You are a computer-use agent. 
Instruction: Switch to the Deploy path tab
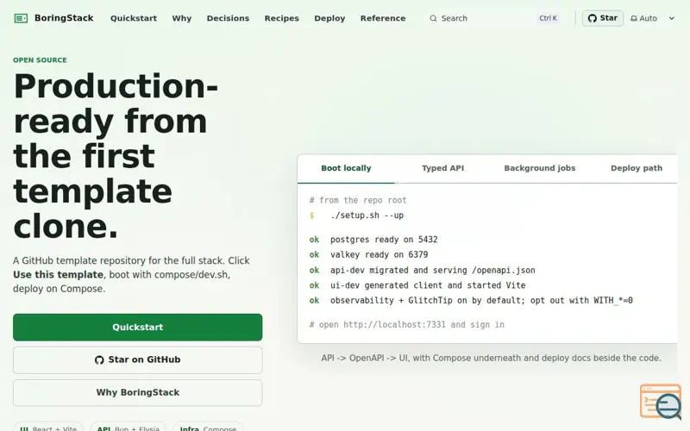(x=637, y=168)
